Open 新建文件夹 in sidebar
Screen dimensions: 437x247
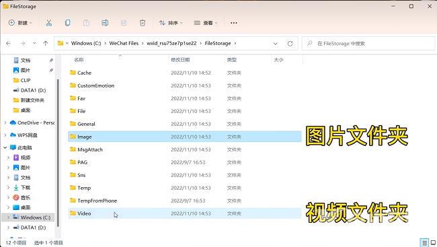click(x=32, y=100)
